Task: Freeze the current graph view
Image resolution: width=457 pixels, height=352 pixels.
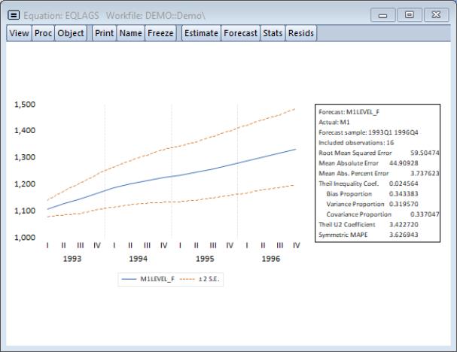Action: pyautogui.click(x=160, y=33)
